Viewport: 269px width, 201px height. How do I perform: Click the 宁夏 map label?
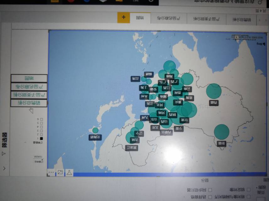[x=179, y=129]
